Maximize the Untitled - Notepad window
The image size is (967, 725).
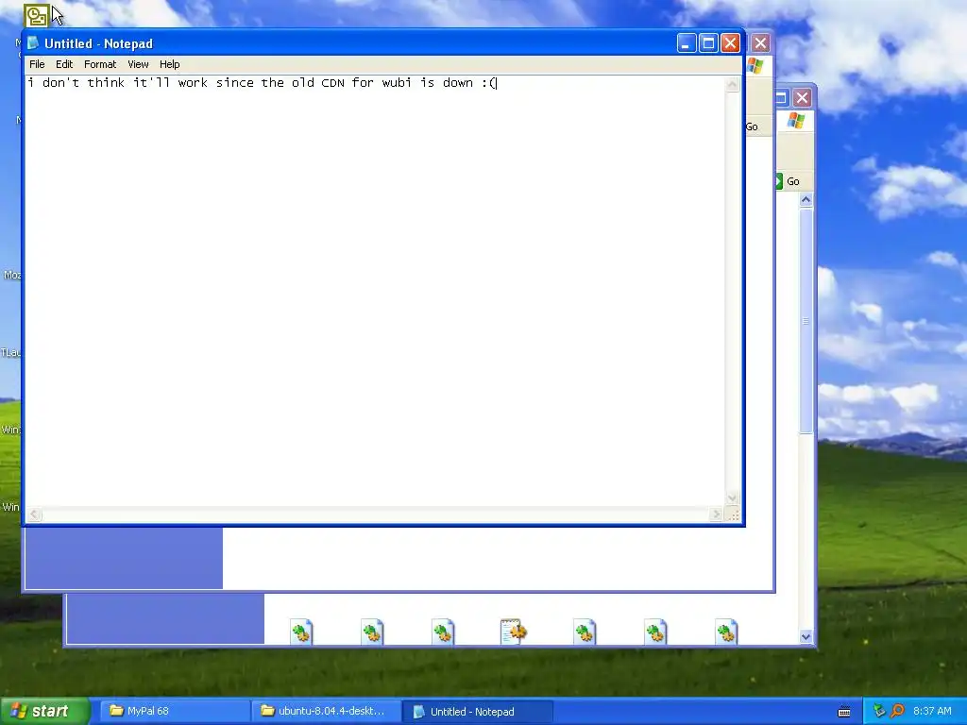pos(708,43)
